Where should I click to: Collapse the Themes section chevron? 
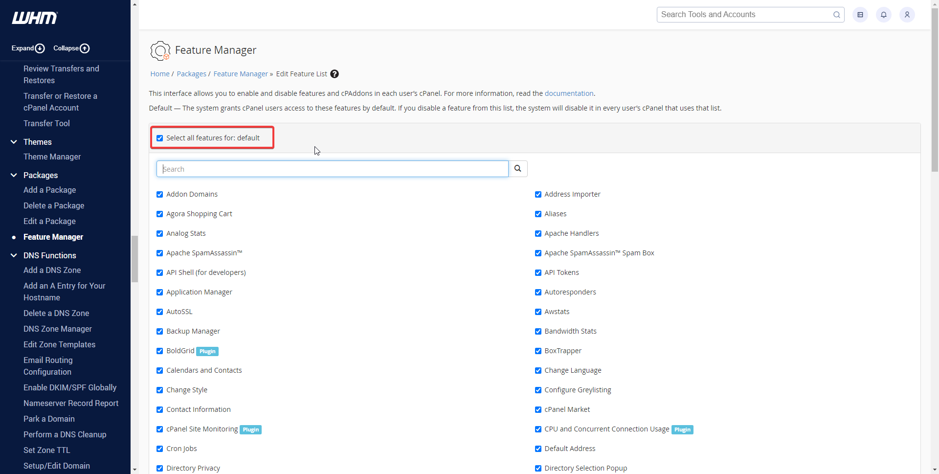click(x=14, y=142)
